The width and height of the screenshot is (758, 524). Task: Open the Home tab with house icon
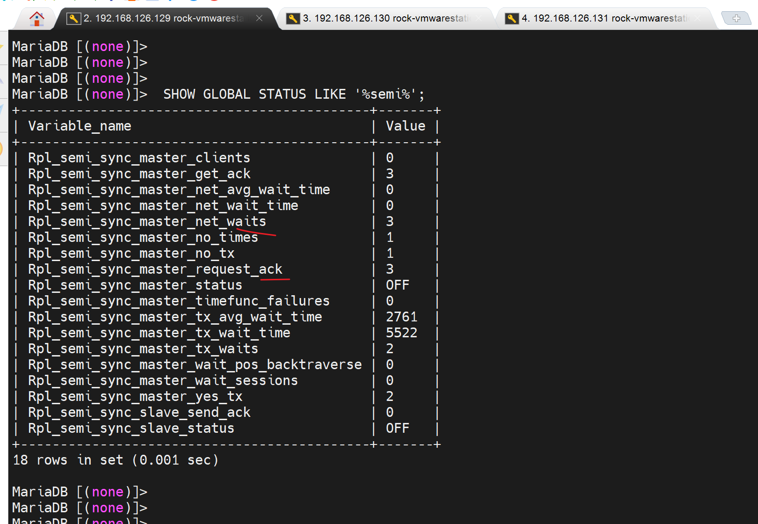coord(36,19)
